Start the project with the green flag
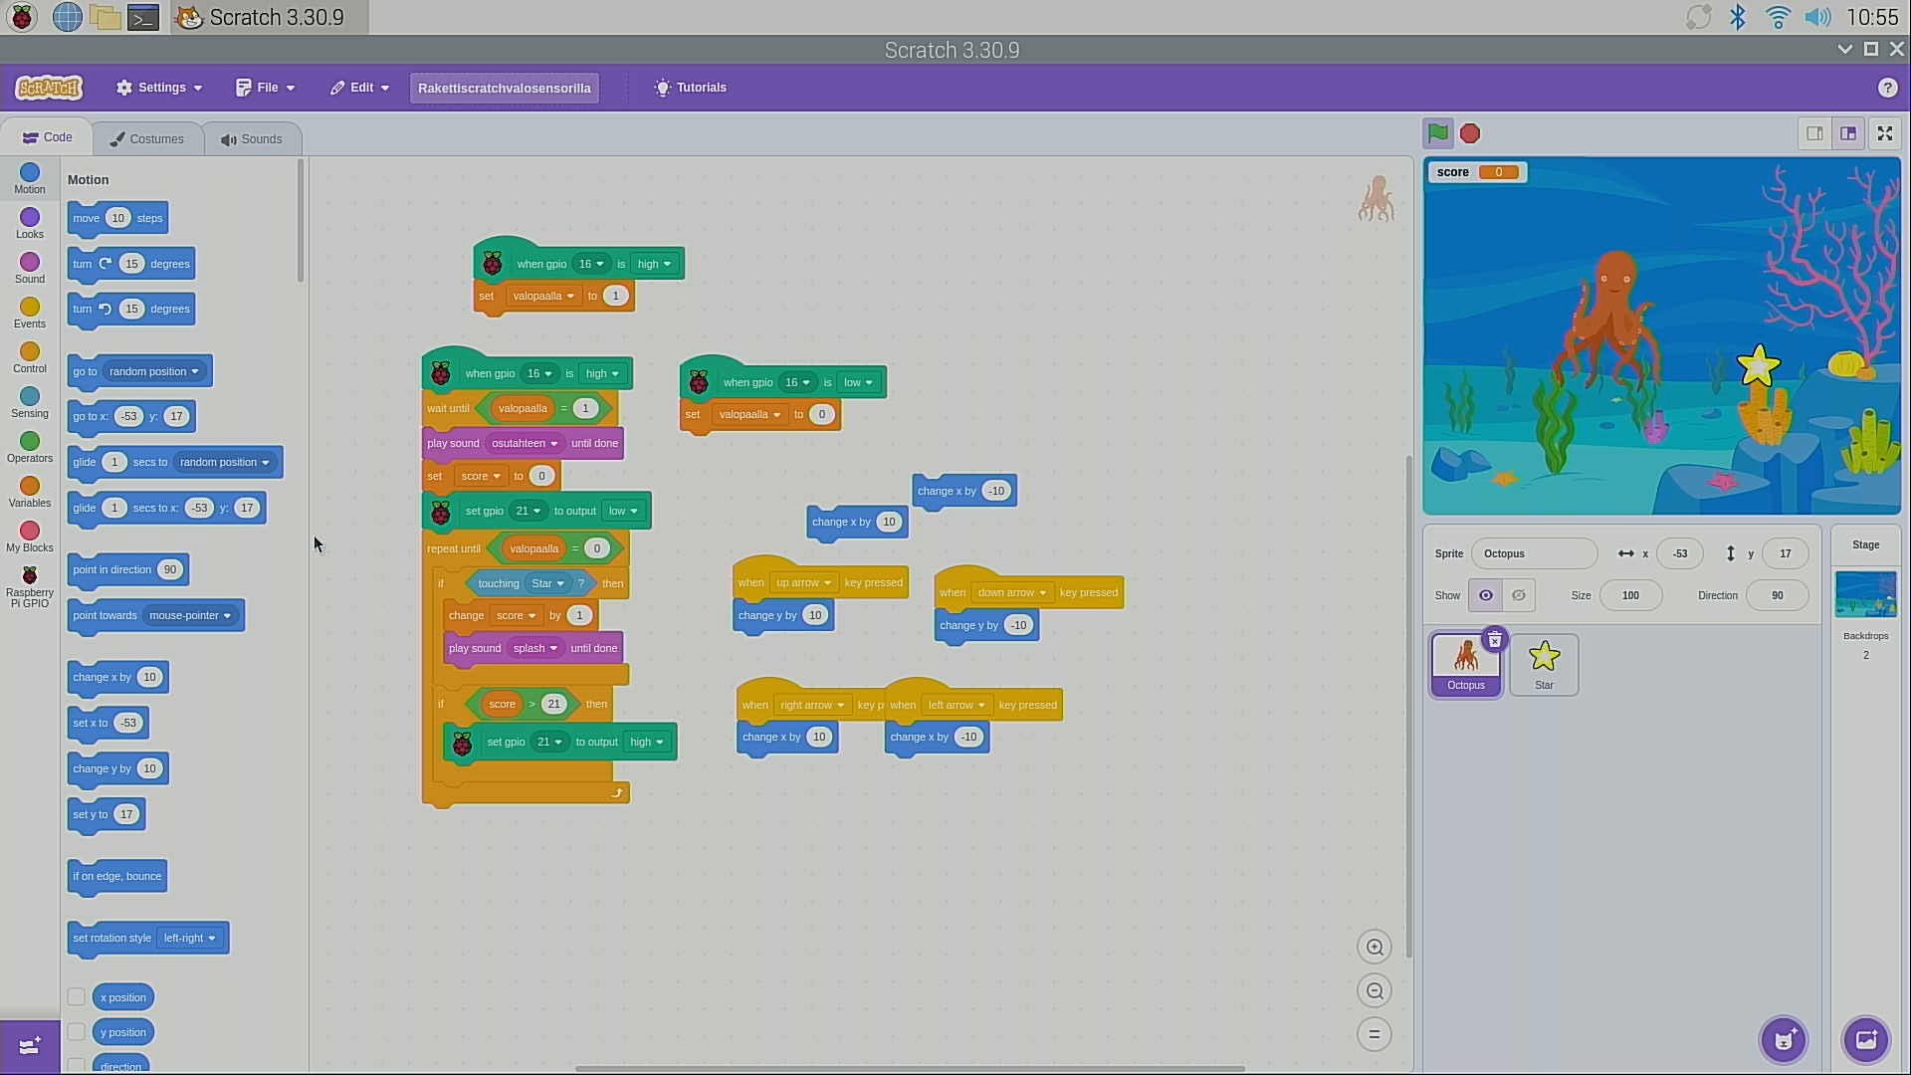 (x=1437, y=133)
